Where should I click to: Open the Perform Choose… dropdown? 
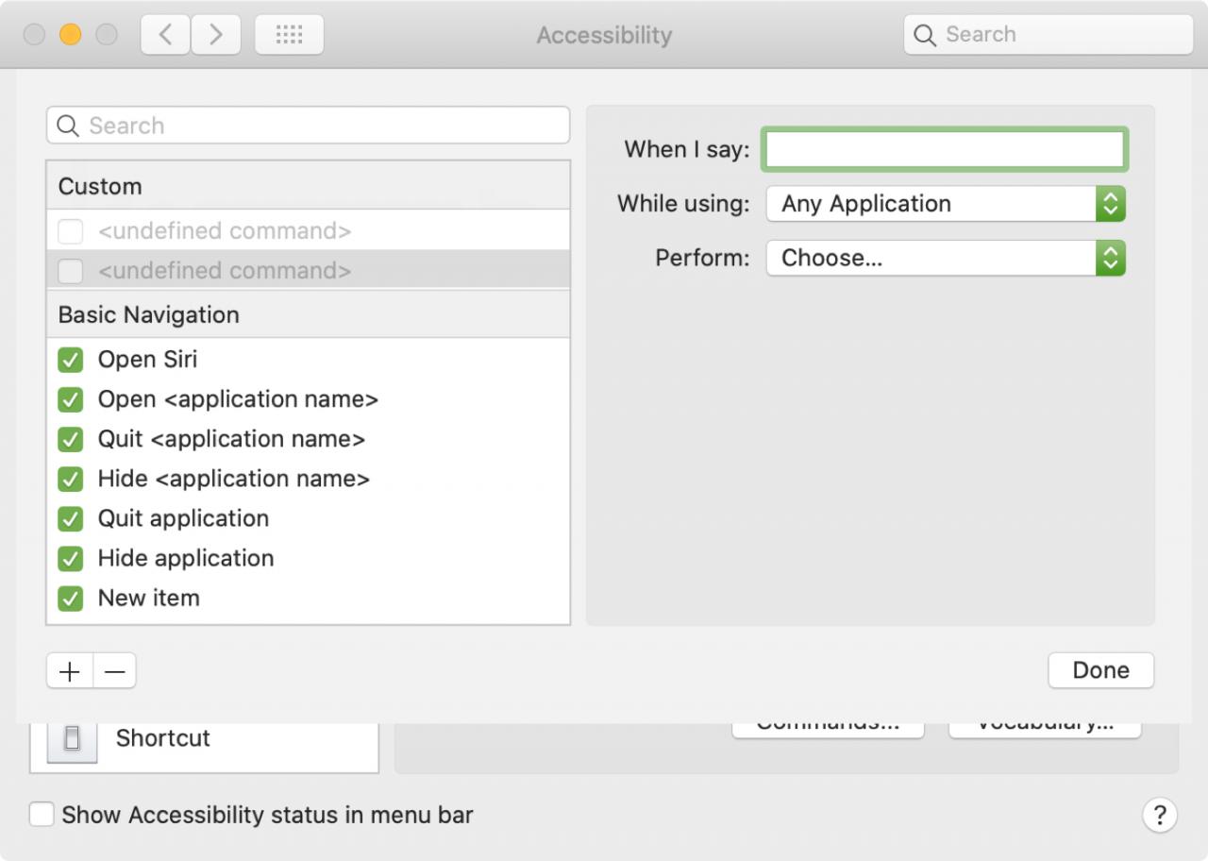[946, 258]
